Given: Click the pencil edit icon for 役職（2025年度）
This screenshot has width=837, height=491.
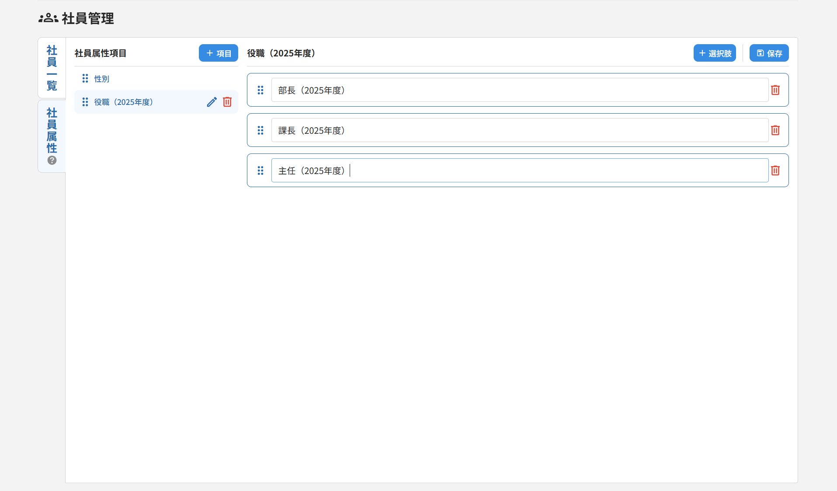Looking at the screenshot, I should coord(212,102).
